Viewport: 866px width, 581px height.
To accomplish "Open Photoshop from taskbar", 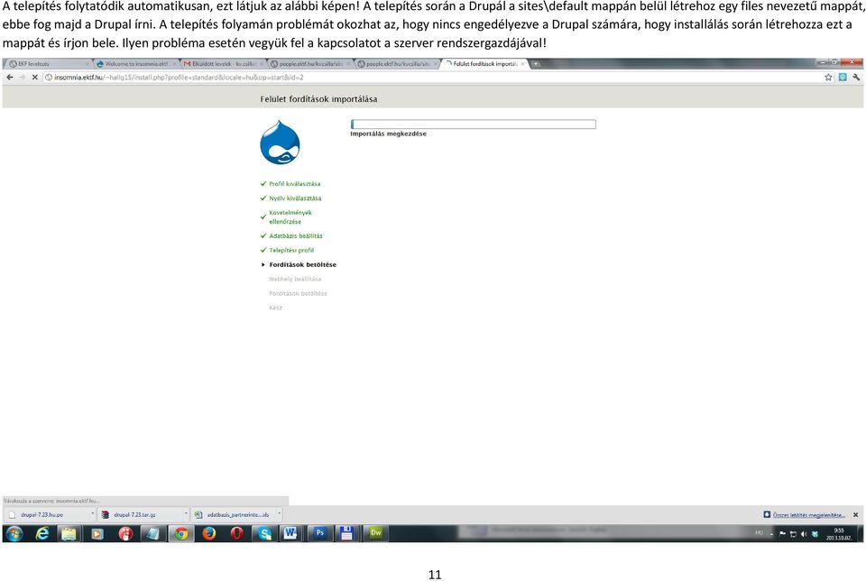I will pyautogui.click(x=319, y=533).
